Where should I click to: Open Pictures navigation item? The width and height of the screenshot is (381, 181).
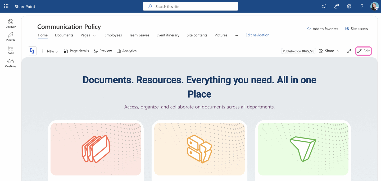(221, 35)
